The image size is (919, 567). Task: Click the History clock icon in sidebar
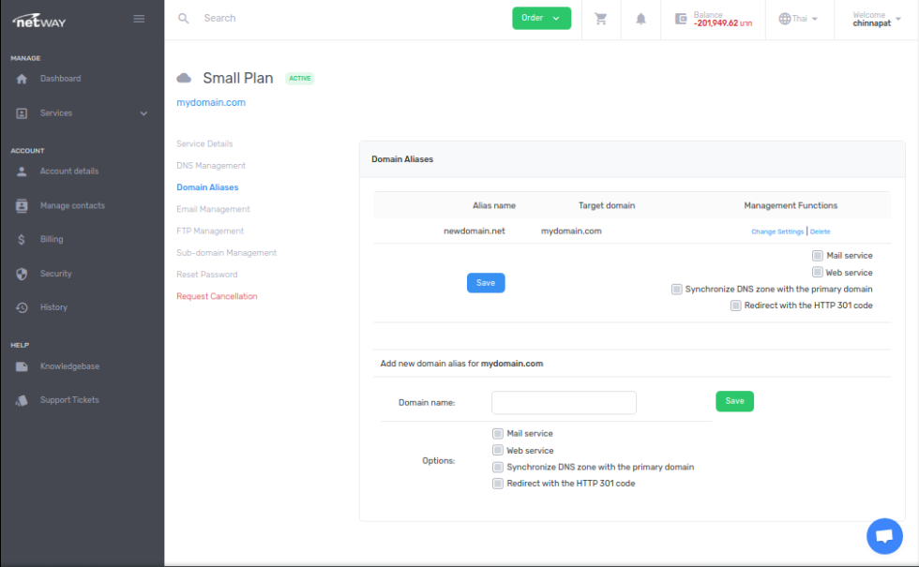coord(22,307)
